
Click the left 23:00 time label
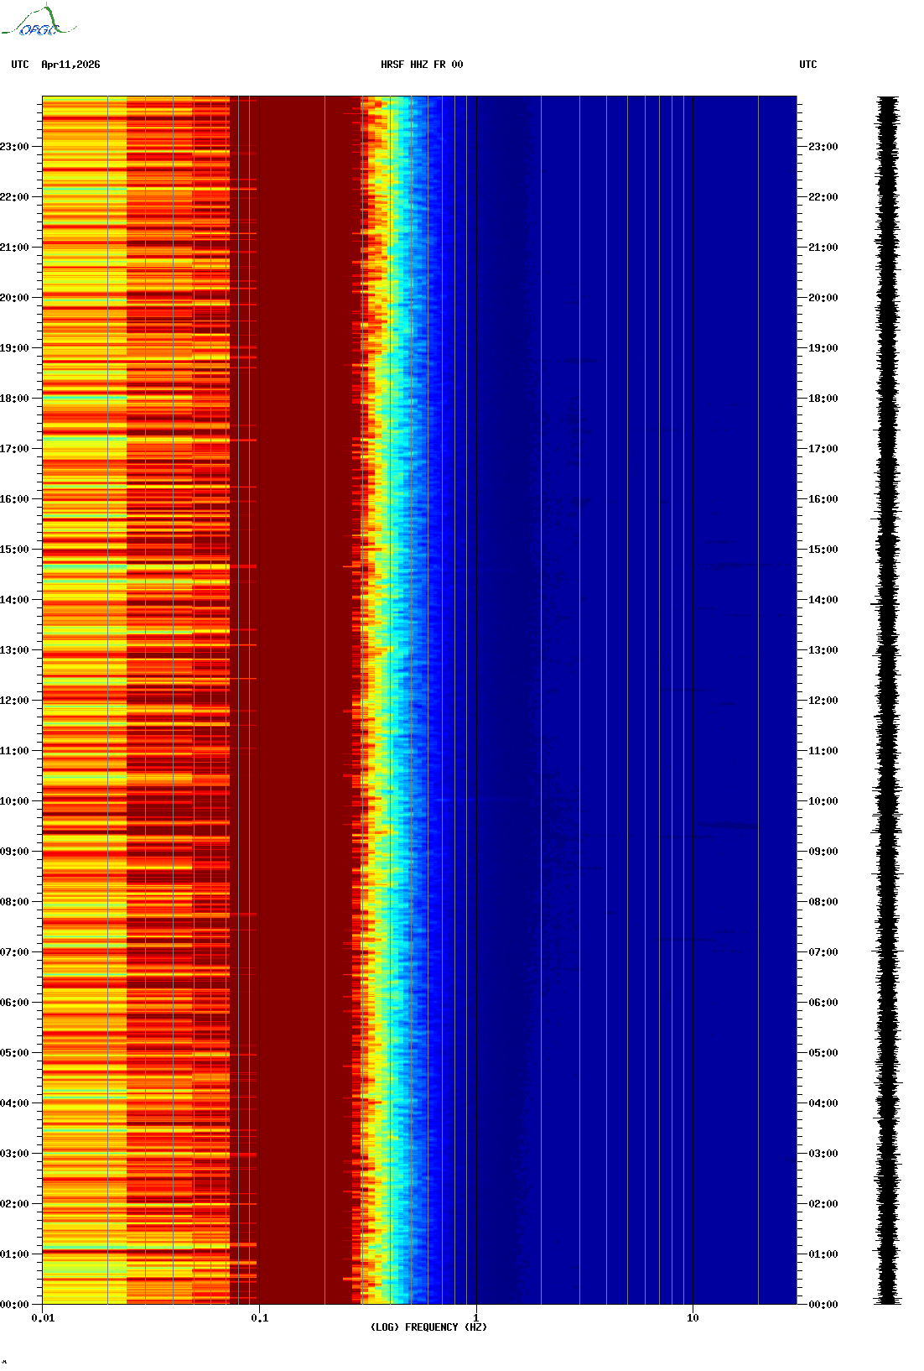tap(14, 147)
